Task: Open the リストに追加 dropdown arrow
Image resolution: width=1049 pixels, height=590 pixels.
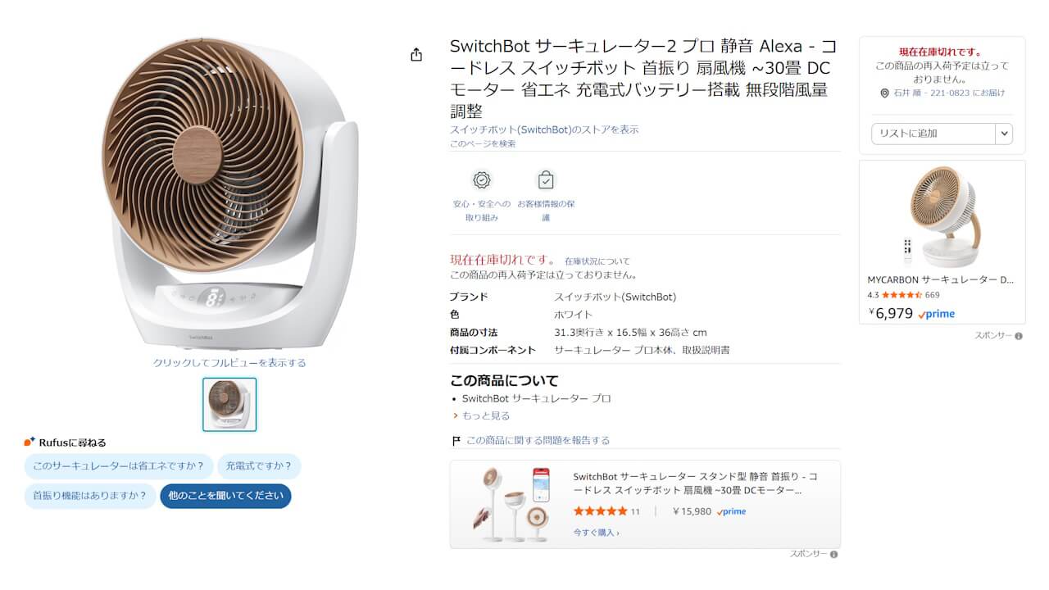Action: (x=1006, y=133)
